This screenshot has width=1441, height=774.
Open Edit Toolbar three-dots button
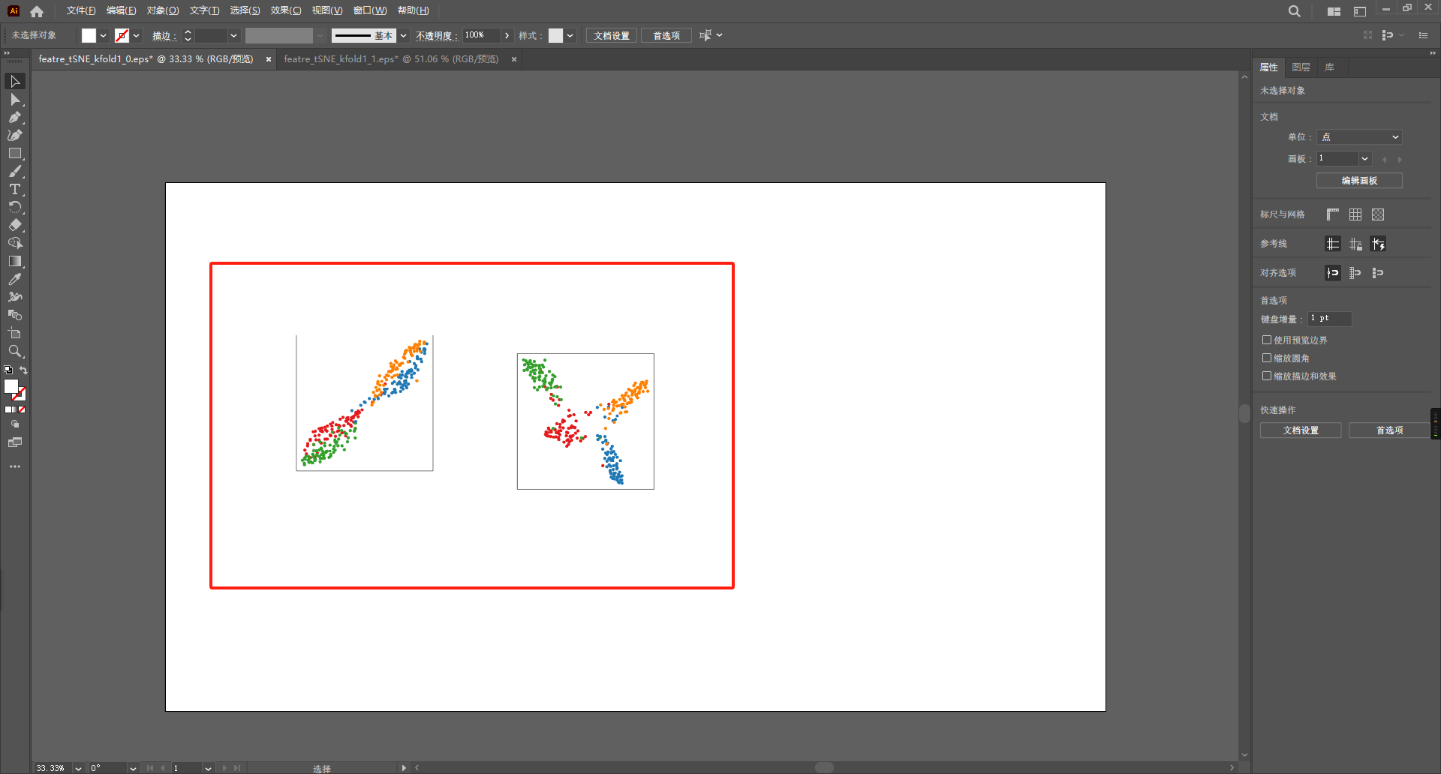pyautogui.click(x=15, y=466)
